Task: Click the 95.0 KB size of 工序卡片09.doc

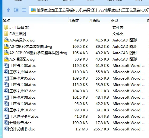Action: [81, 104]
